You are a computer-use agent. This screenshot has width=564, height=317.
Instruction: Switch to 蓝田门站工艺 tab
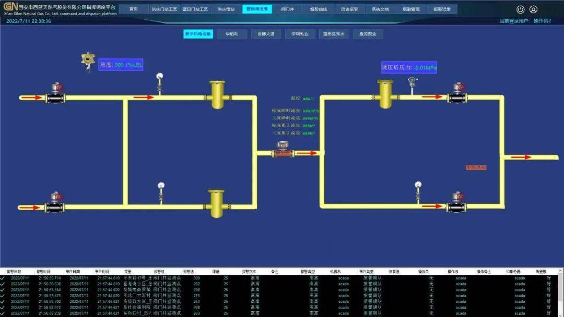click(x=195, y=9)
